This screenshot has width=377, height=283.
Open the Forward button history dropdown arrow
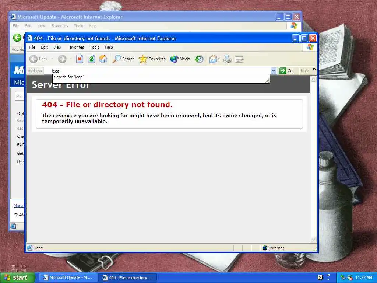click(71, 59)
